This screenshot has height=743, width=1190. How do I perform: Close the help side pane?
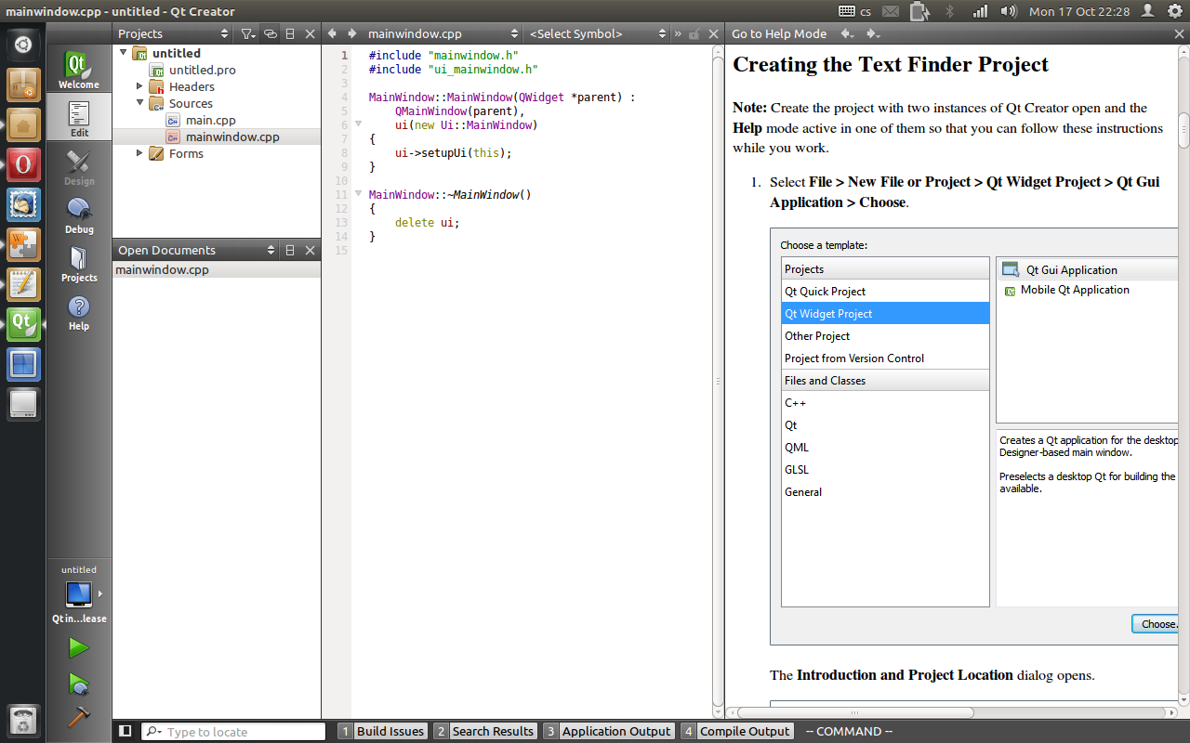click(x=1180, y=33)
